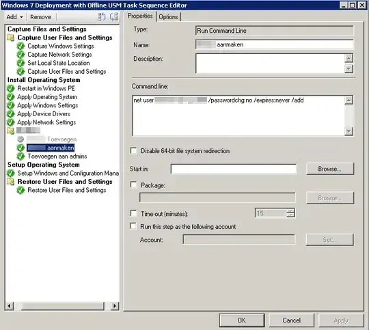Click Command line scroll up arrow
Screen dimensions: 369x330
[x=348, y=100]
